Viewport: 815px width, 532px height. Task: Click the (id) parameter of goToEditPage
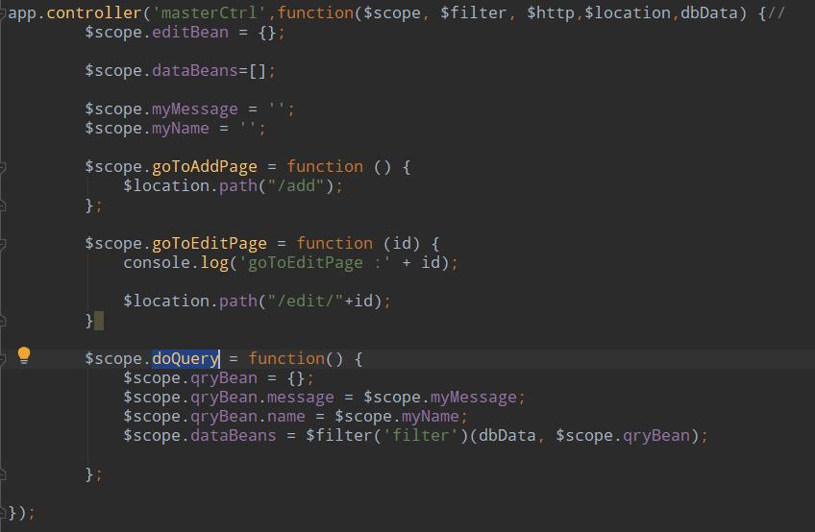[x=402, y=244]
